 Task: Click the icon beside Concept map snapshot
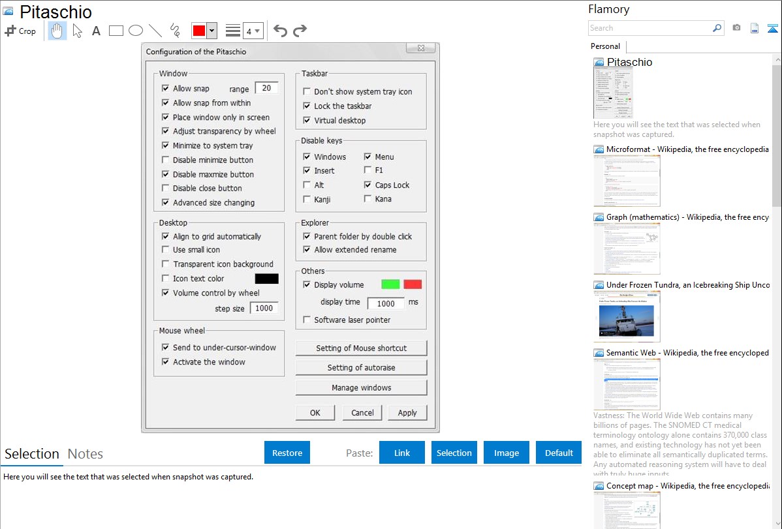[599, 486]
